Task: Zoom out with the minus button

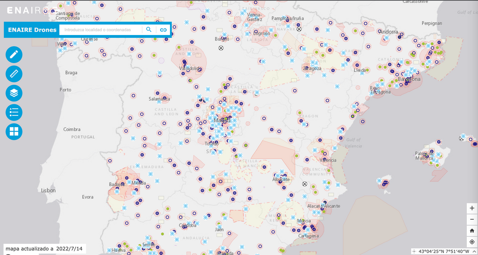Action: point(472,220)
